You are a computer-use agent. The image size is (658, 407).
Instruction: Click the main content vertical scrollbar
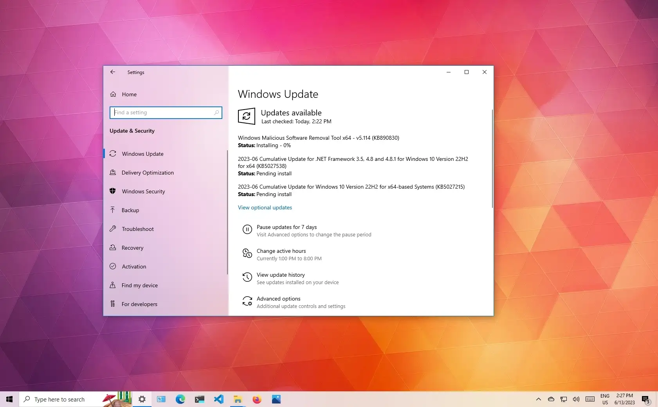[492, 158]
